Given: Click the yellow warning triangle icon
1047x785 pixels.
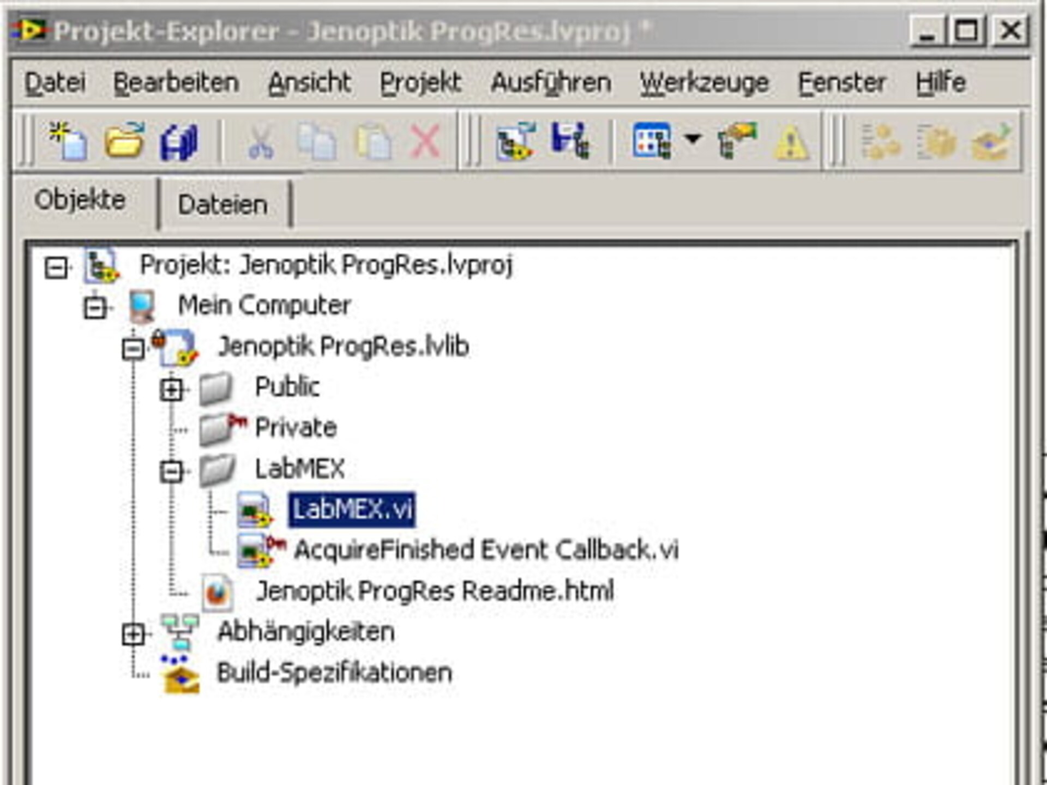Looking at the screenshot, I should point(791,143).
